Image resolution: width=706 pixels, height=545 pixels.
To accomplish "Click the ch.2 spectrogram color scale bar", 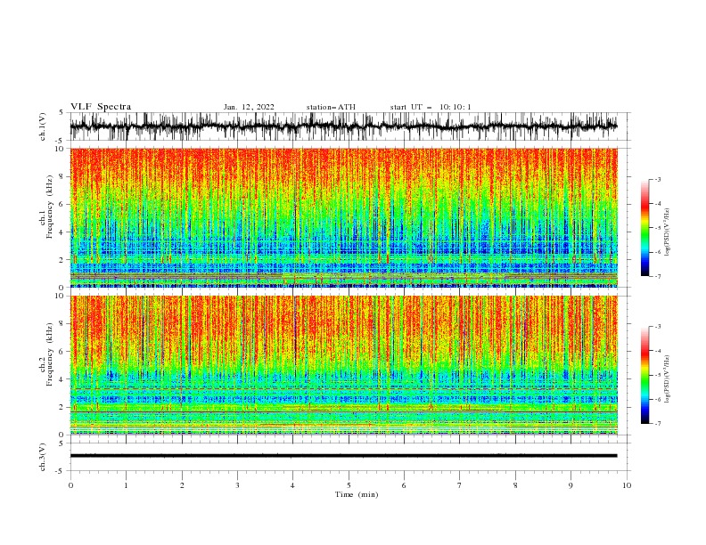I will coord(645,375).
